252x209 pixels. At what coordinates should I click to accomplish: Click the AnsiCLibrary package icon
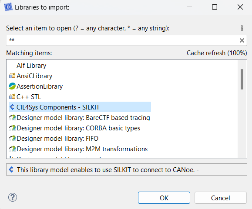click(12, 76)
